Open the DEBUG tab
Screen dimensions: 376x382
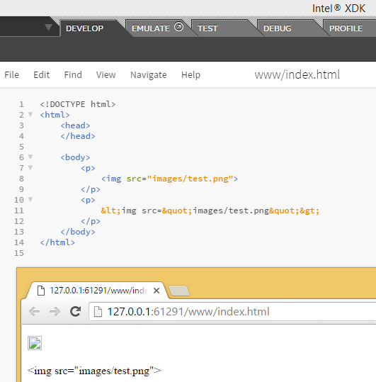(277, 28)
